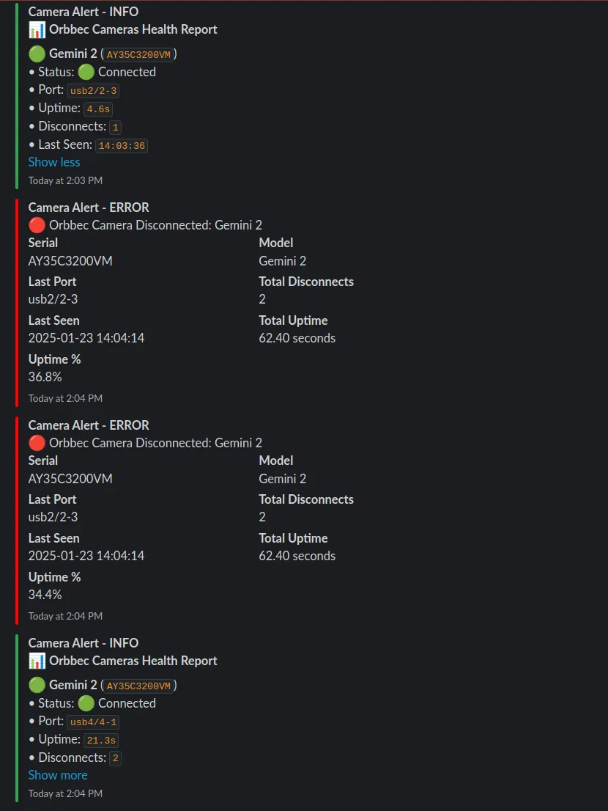Click the 4.6s uptime code tag
Viewport: 608px width, 811px height.
[98, 109]
